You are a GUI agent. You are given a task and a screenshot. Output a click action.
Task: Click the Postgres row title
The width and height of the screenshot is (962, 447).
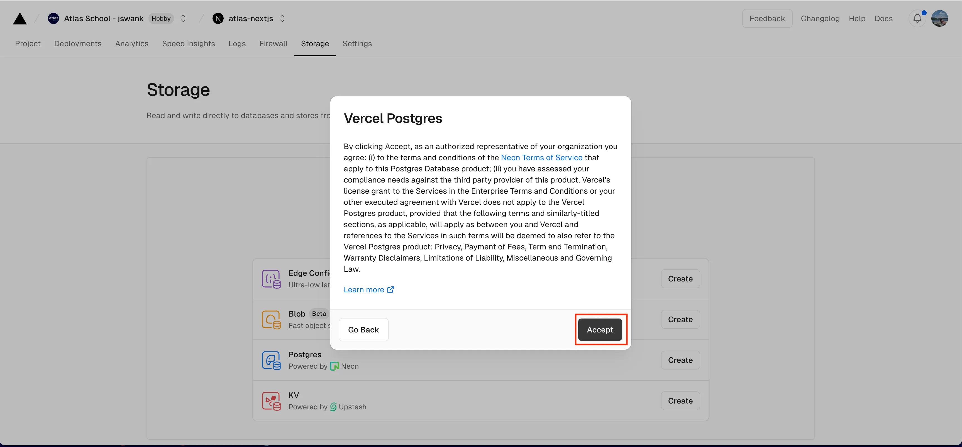305,355
